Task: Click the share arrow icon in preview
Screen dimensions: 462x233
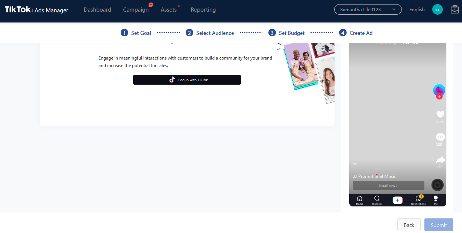Action: pyautogui.click(x=440, y=160)
